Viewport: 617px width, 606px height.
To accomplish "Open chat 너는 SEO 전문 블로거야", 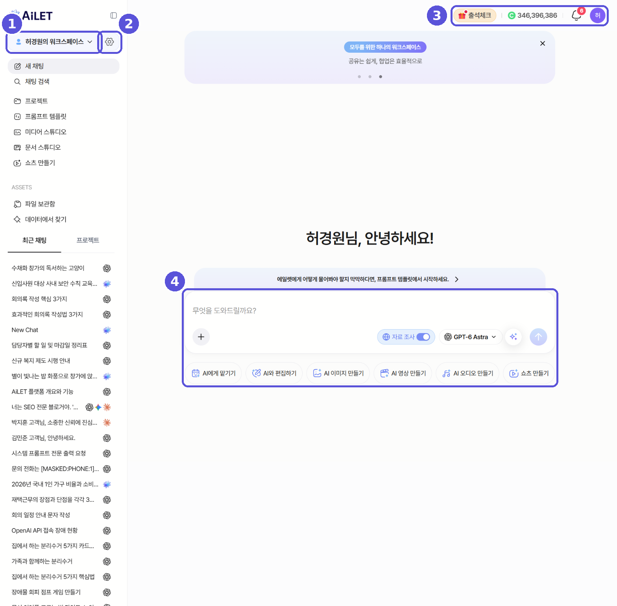I will pyautogui.click(x=61, y=407).
